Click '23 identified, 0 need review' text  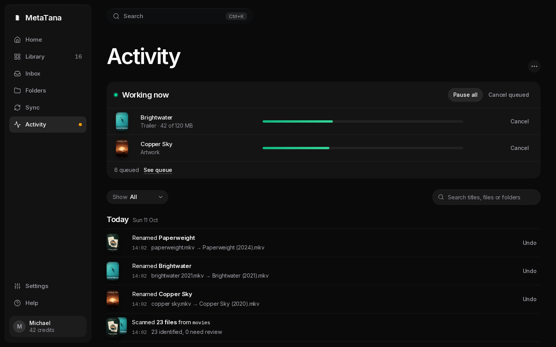pyautogui.click(x=186, y=332)
